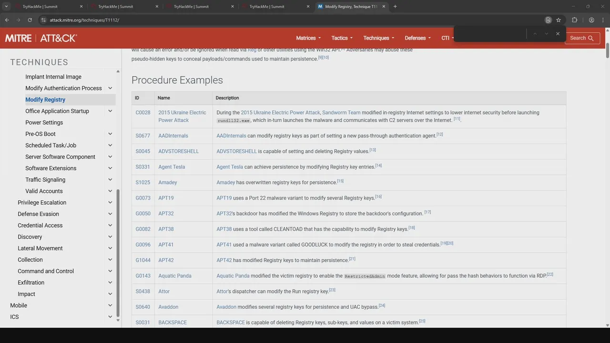610x343 pixels.
Task: Select Modify Registry in the sidebar
Action: click(45, 100)
